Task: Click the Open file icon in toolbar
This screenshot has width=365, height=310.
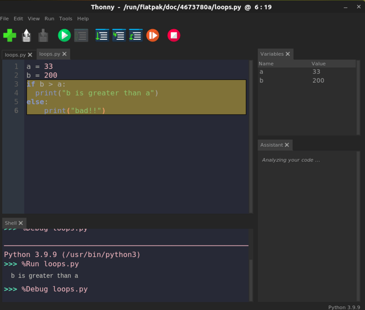Action: pyautogui.click(x=26, y=35)
